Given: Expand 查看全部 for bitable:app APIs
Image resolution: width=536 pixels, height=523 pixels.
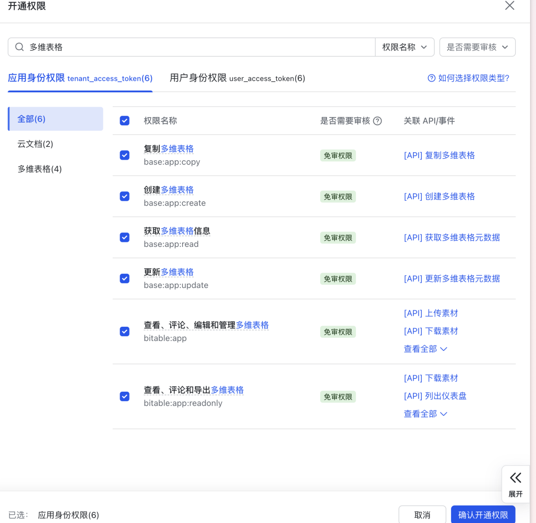Looking at the screenshot, I should (x=425, y=349).
